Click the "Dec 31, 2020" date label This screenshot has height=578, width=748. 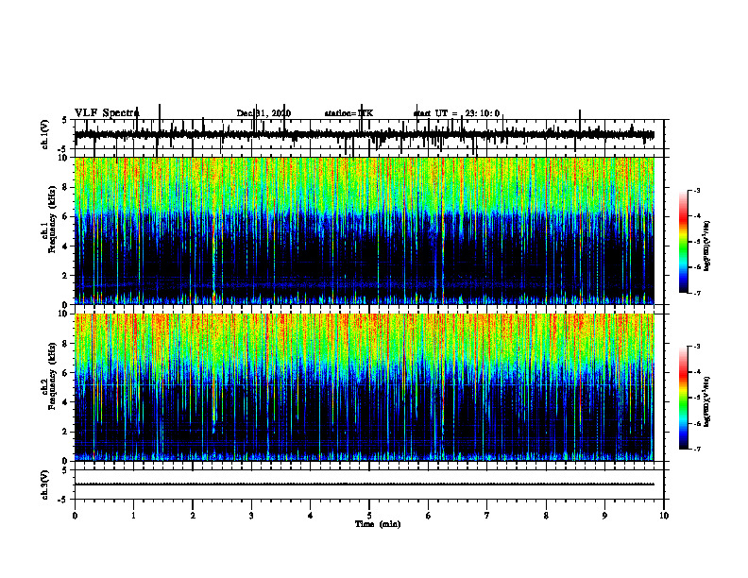(263, 113)
